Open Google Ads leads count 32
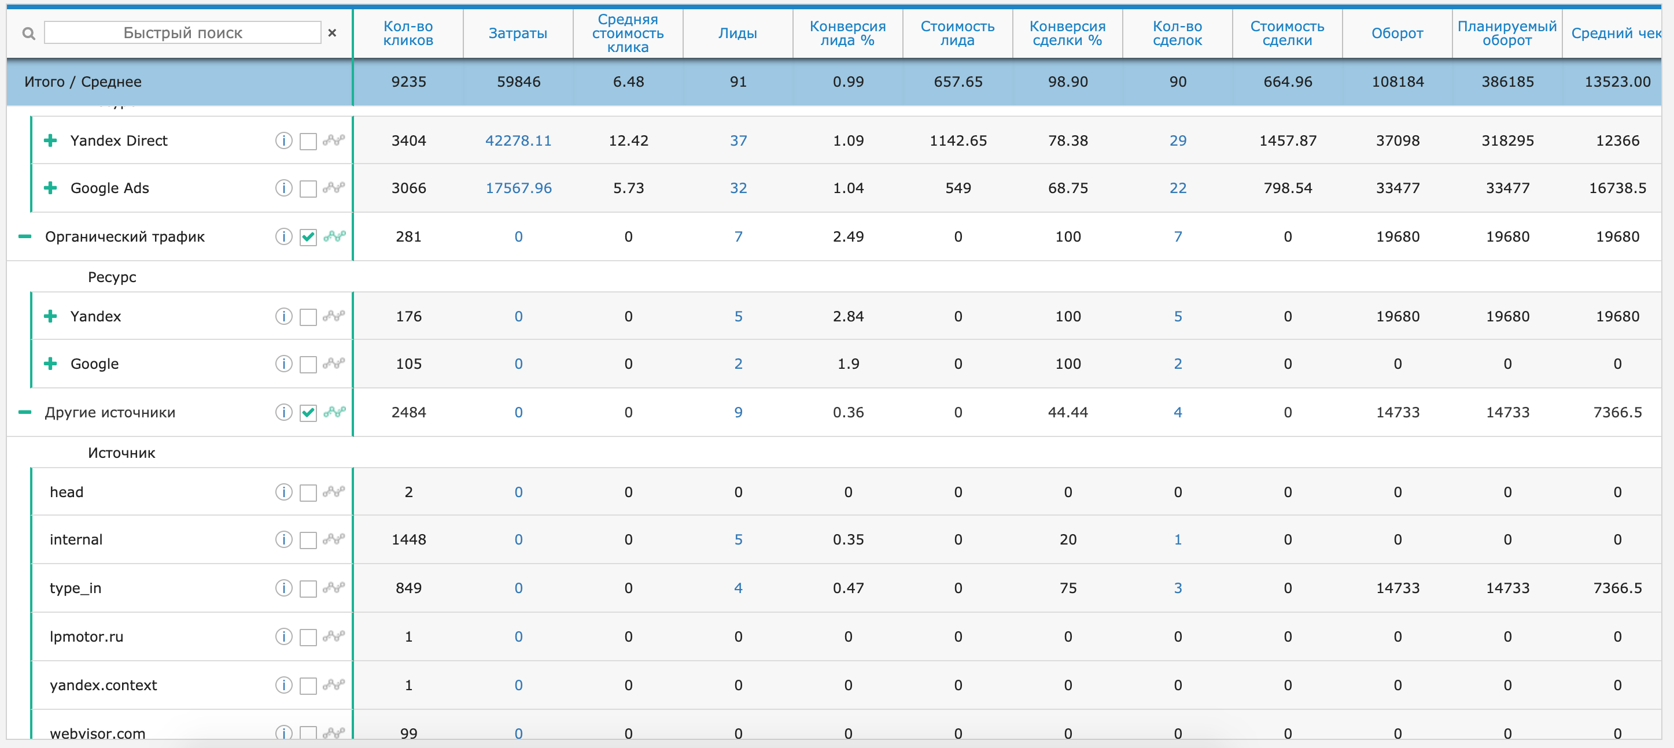The width and height of the screenshot is (1674, 748). (738, 188)
